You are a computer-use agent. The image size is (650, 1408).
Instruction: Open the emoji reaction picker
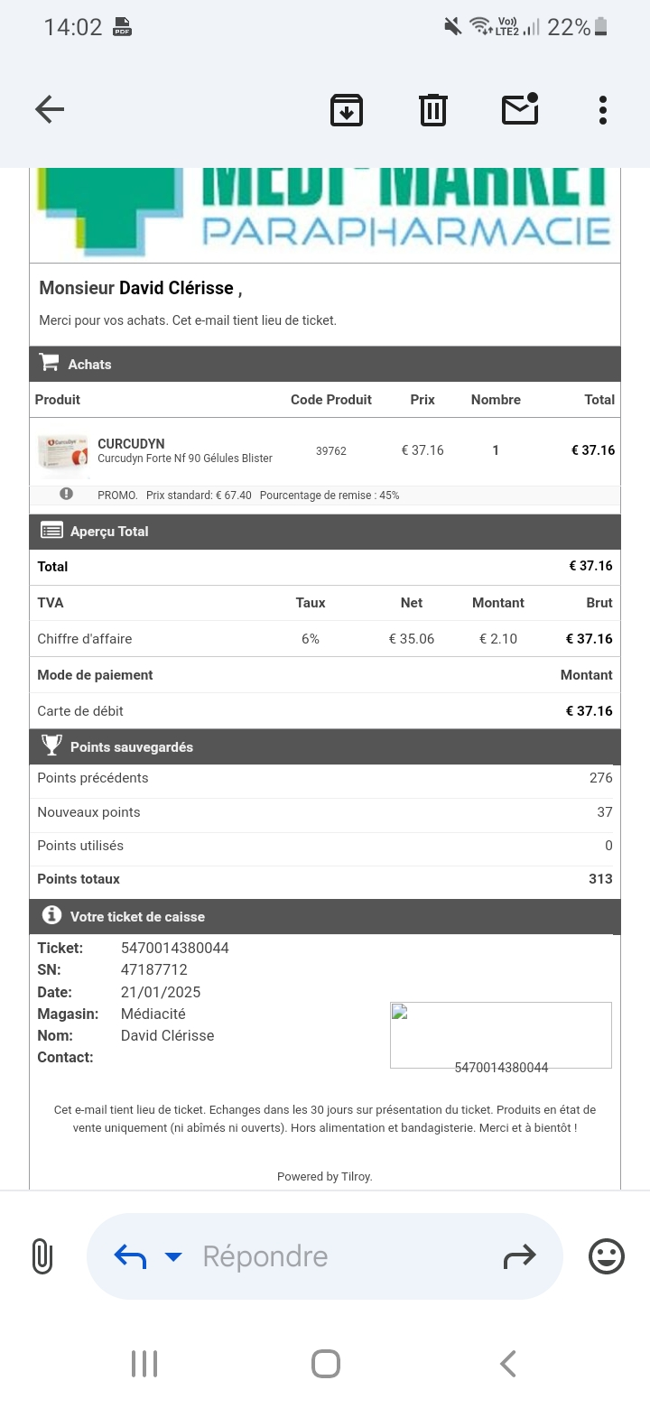[607, 1256]
